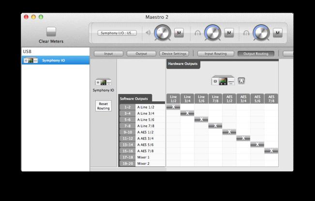Select the Line 1/2 hardware output column header
The height and width of the screenshot is (201, 315).
click(173, 99)
